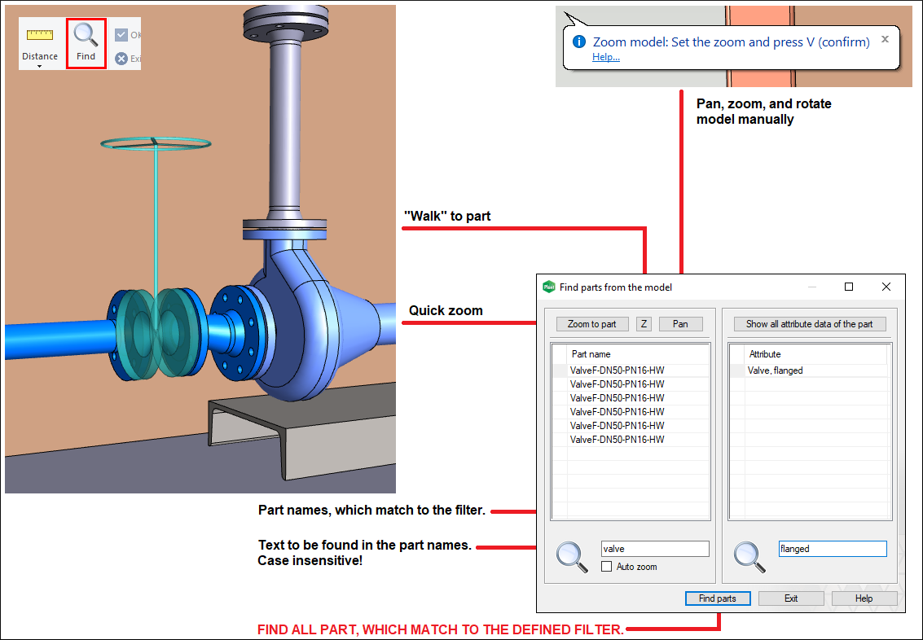The width and height of the screenshot is (923, 640).
Task: Click the Plant icon in Find parts title bar
Action: coord(548,287)
